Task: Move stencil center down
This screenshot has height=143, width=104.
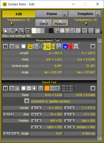Action: 72,108
